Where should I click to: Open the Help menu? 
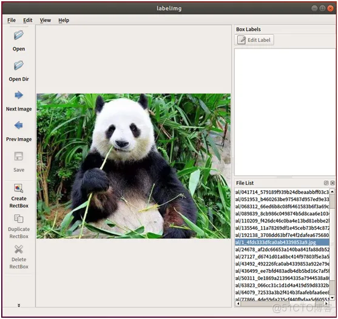pyautogui.click(x=64, y=20)
